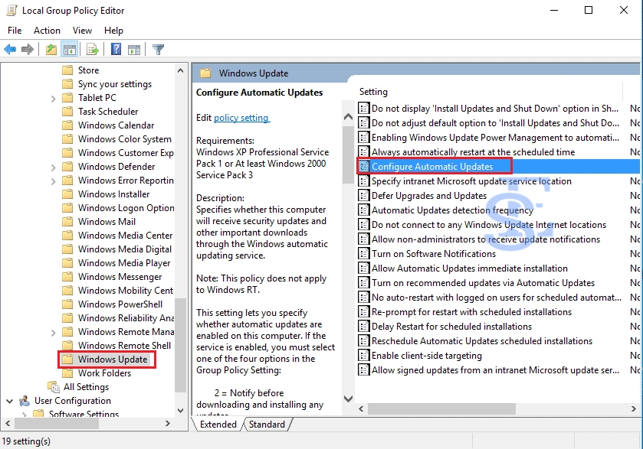643x449 pixels.
Task: Click the description pane scroll up arrow
Action: tap(348, 117)
